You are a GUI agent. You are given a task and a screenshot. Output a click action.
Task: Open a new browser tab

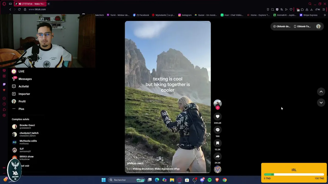(x=48, y=4)
